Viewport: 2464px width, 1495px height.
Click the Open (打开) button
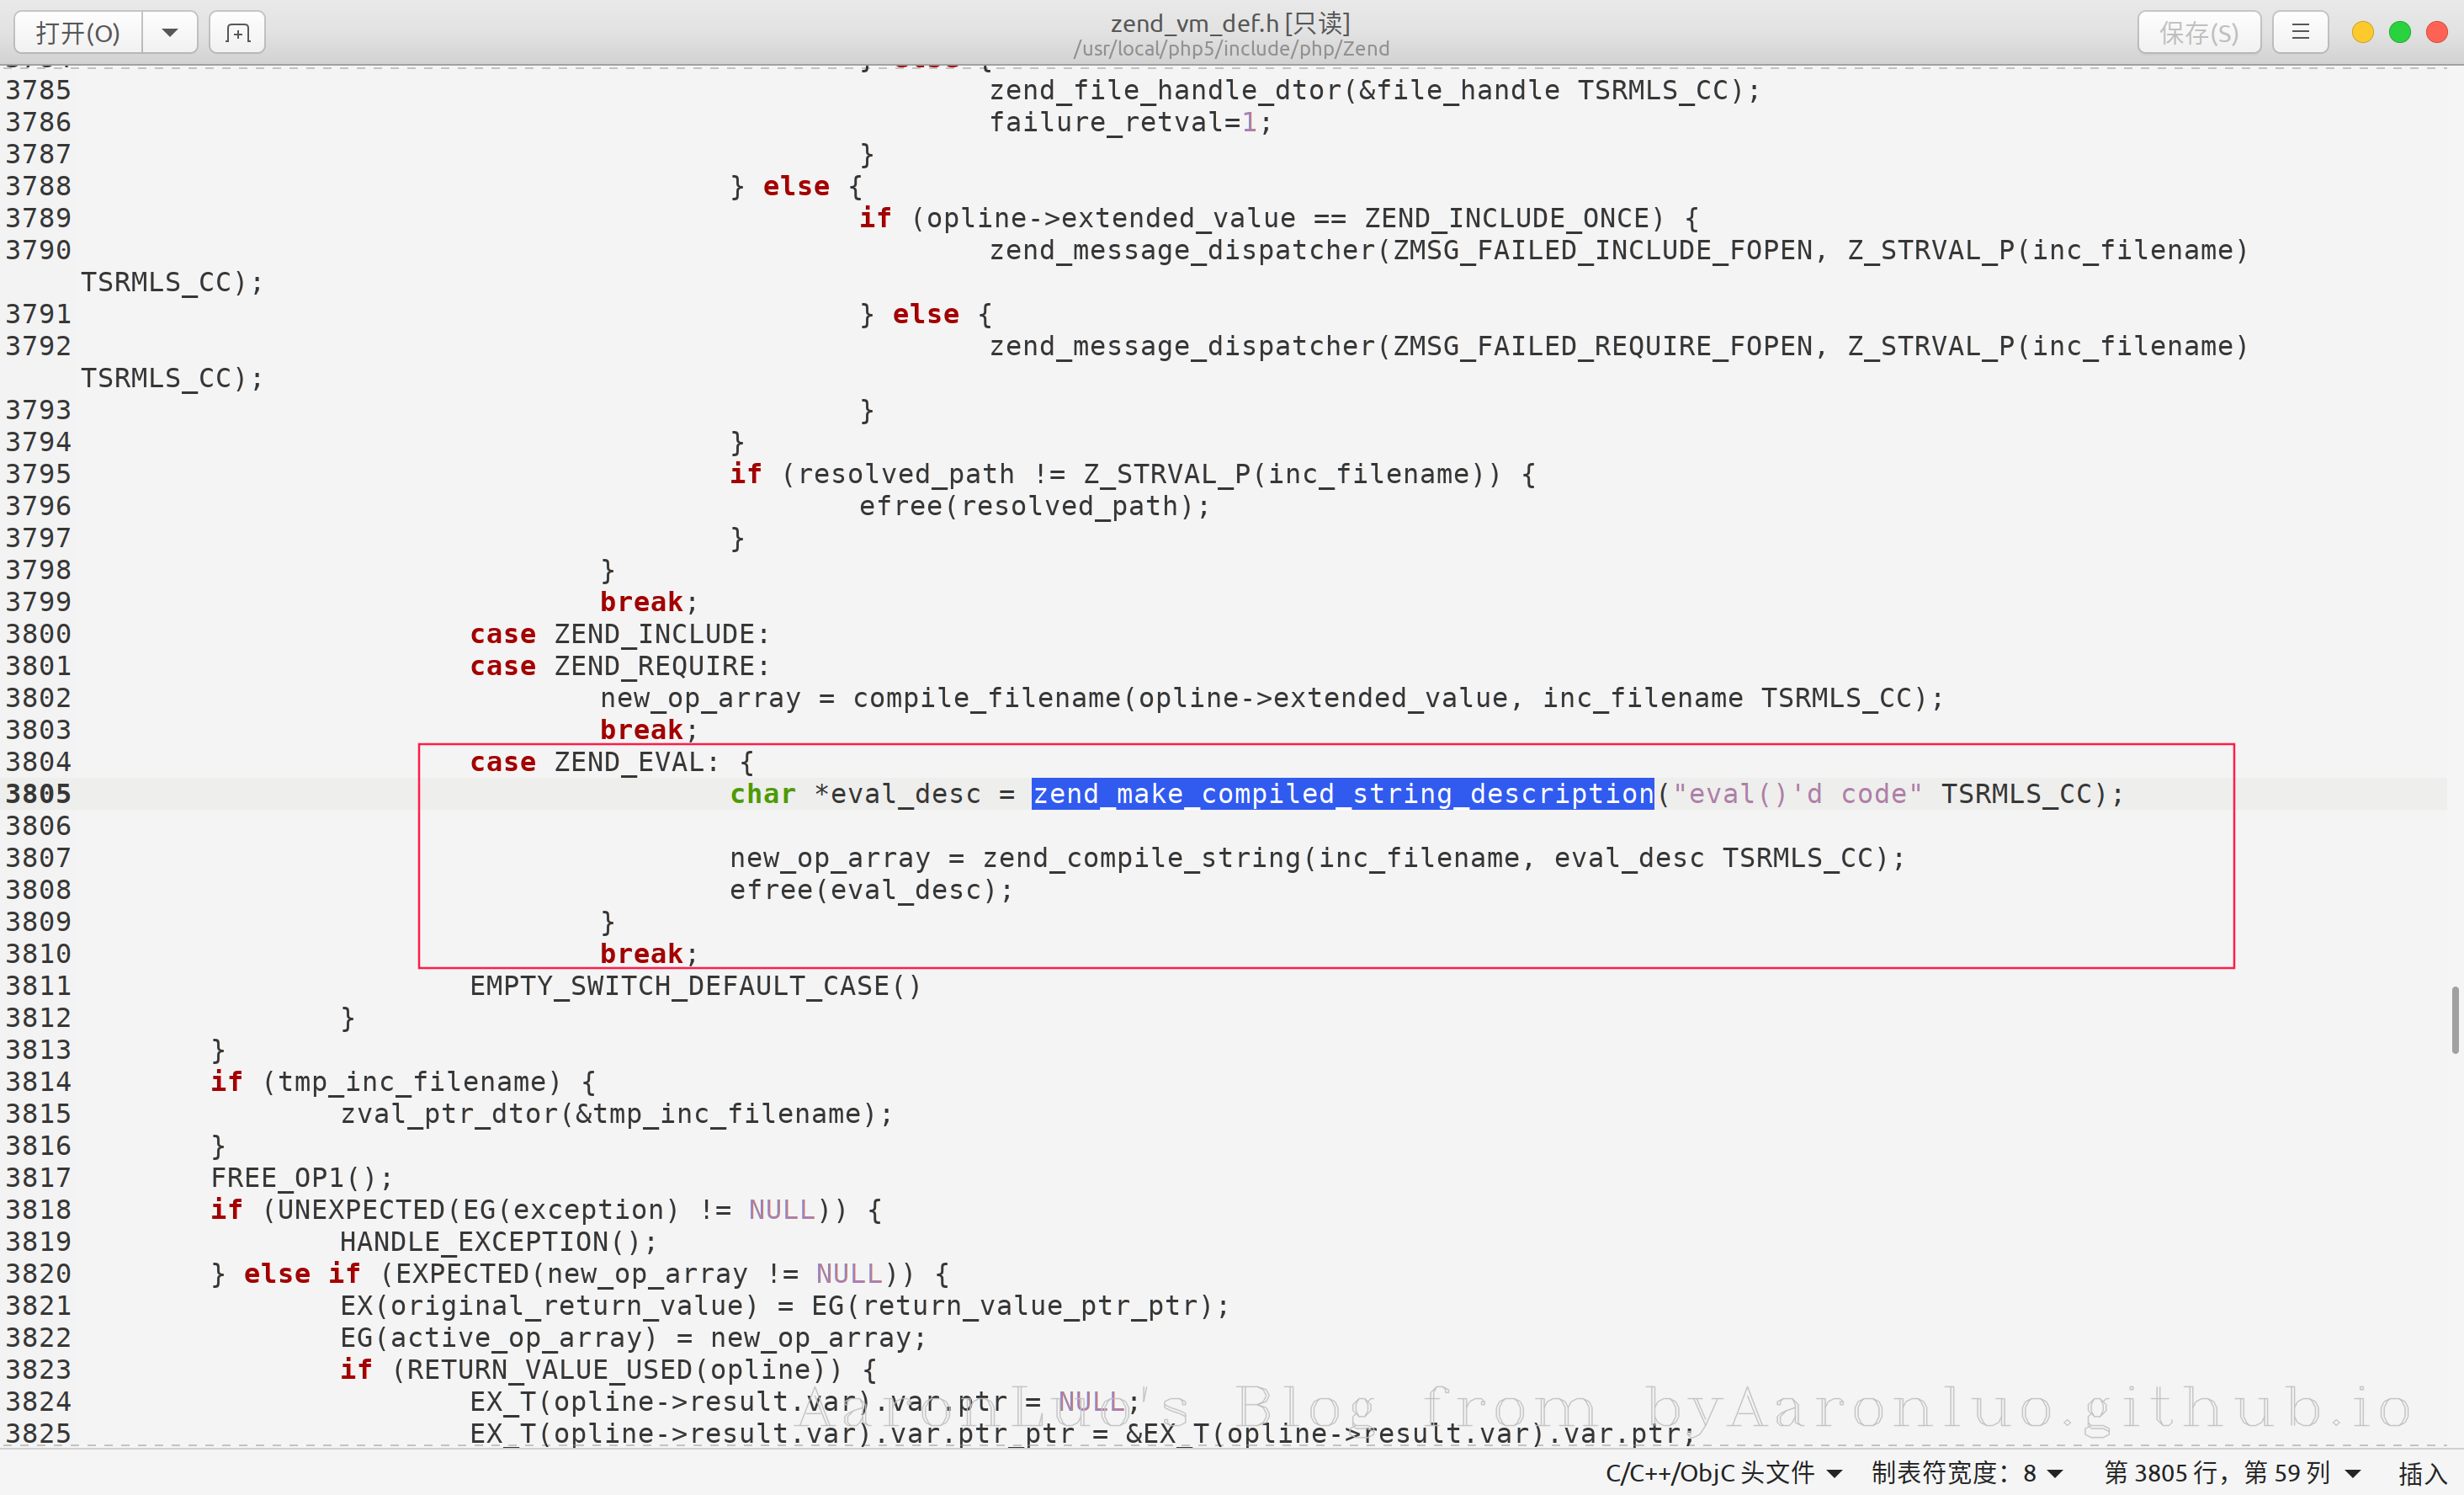[x=78, y=33]
